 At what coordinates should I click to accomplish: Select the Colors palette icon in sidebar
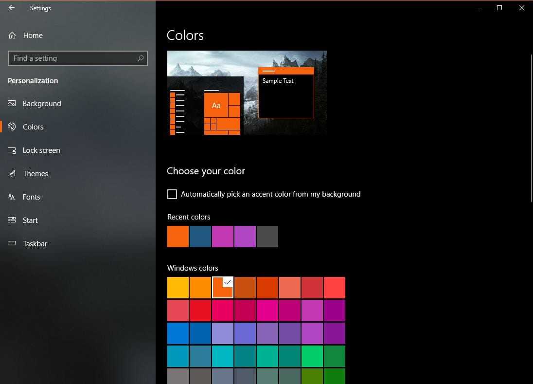point(12,127)
